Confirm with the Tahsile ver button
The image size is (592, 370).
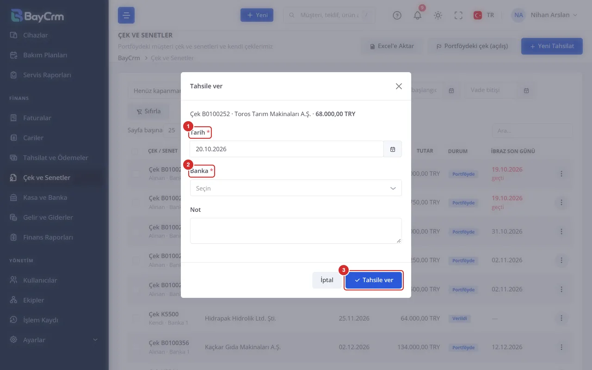pyautogui.click(x=374, y=280)
